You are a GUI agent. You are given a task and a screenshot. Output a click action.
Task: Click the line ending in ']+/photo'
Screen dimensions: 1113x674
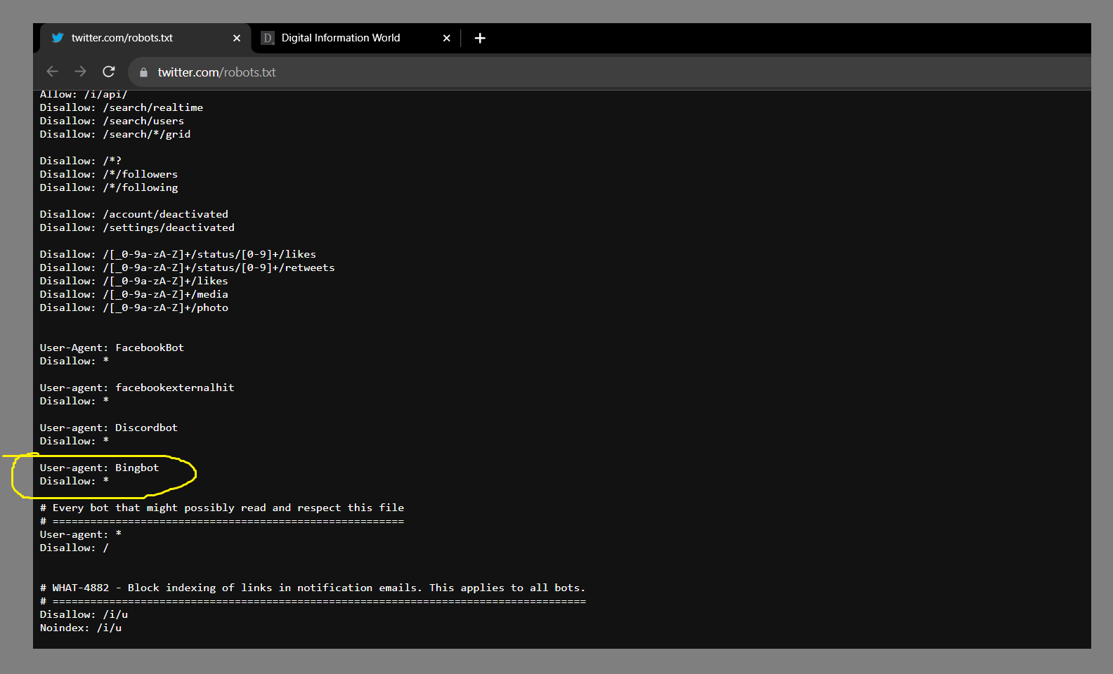click(134, 308)
